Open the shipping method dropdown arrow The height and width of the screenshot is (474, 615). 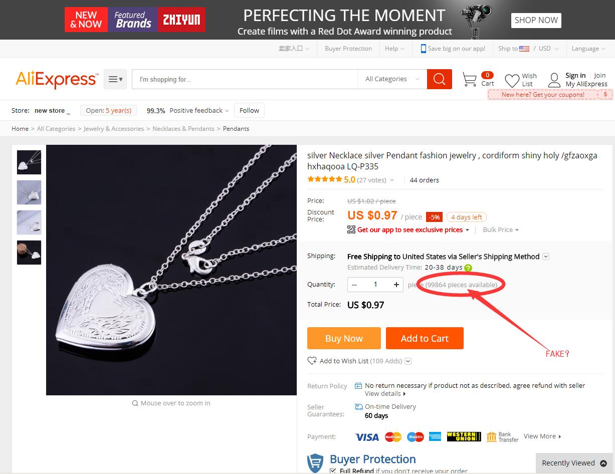(546, 257)
